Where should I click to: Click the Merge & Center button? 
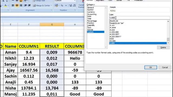pos(41,5)
